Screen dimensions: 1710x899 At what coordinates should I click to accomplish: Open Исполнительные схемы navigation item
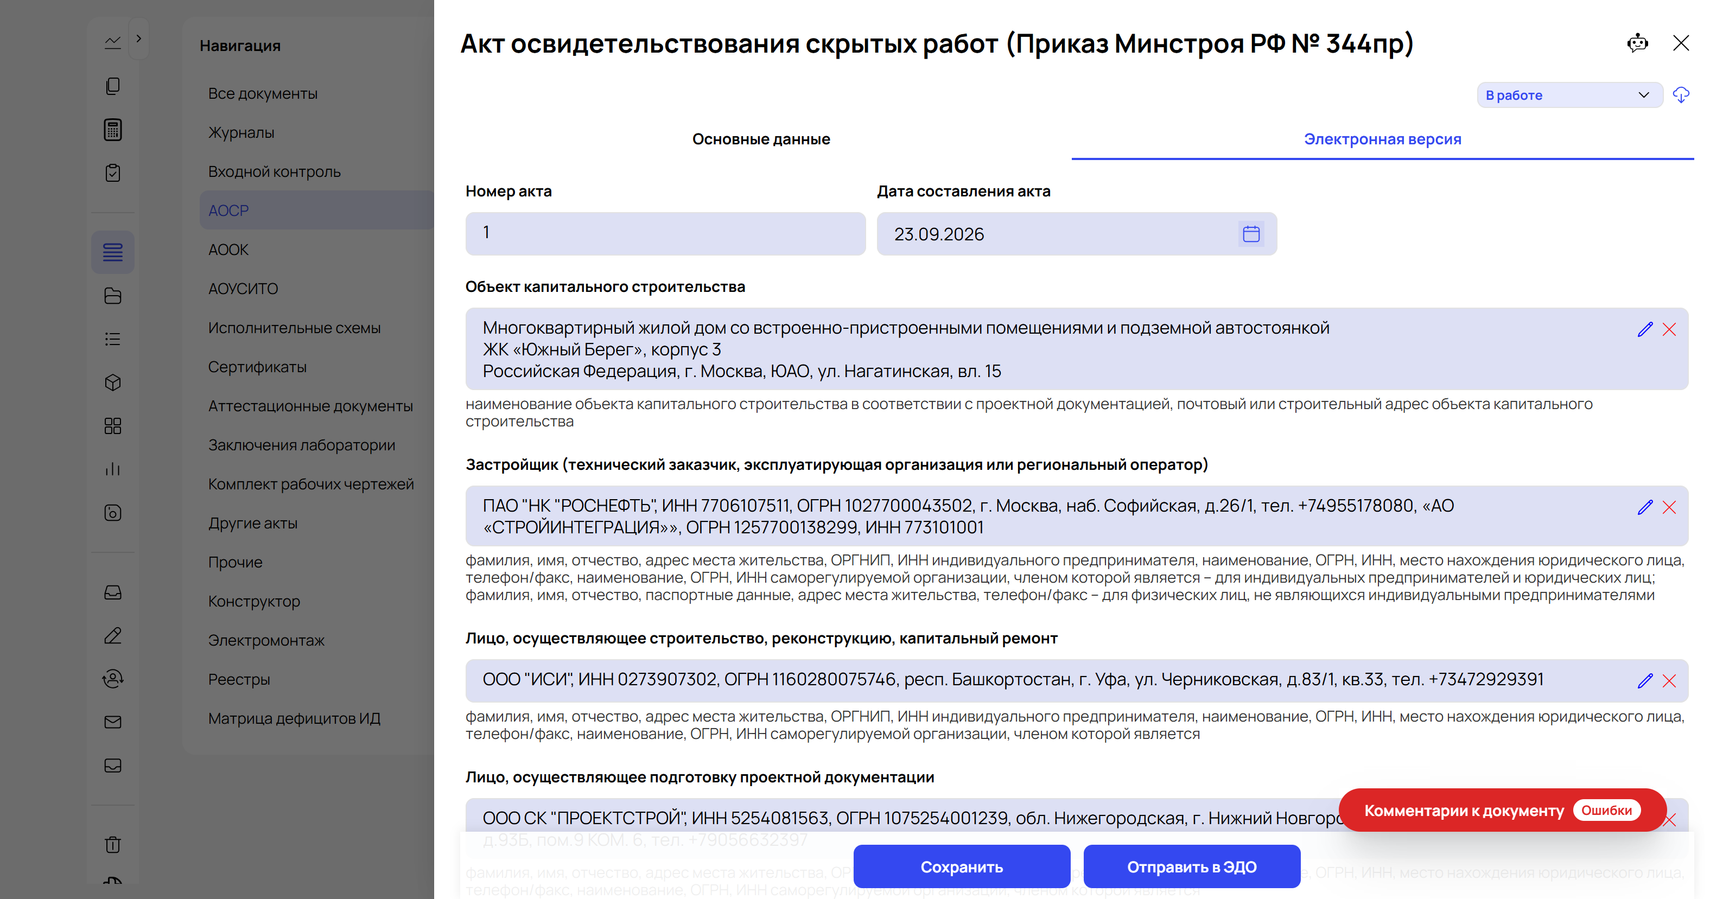[x=294, y=328]
